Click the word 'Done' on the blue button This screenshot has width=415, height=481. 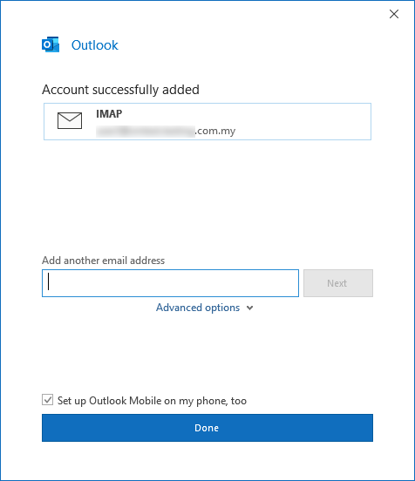[x=207, y=428]
